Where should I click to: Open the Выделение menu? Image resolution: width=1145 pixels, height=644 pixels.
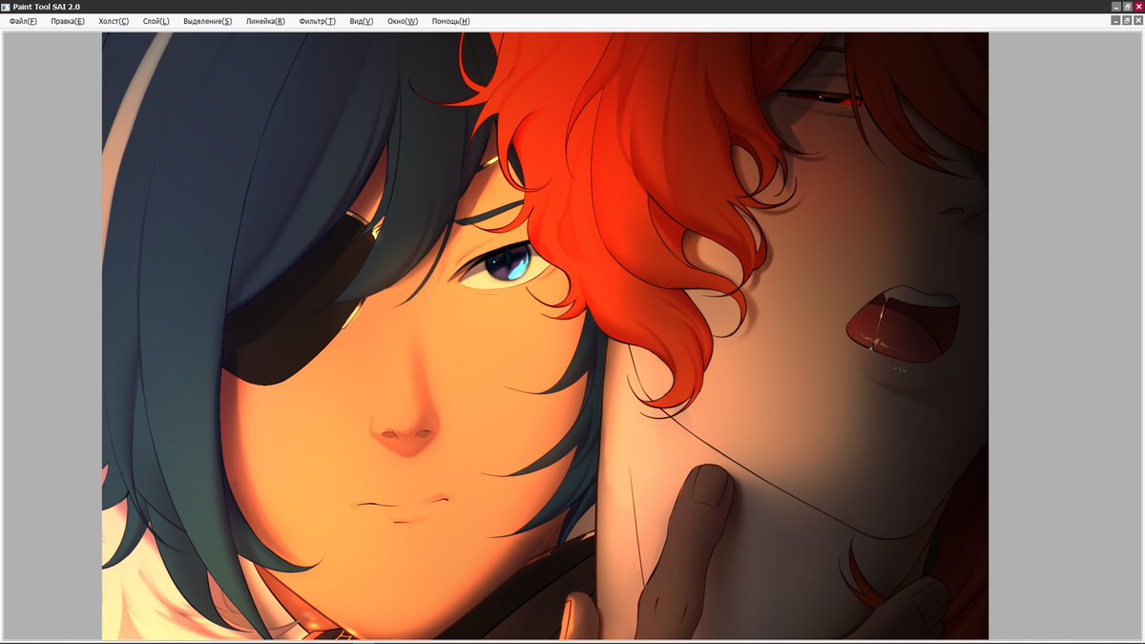(207, 21)
